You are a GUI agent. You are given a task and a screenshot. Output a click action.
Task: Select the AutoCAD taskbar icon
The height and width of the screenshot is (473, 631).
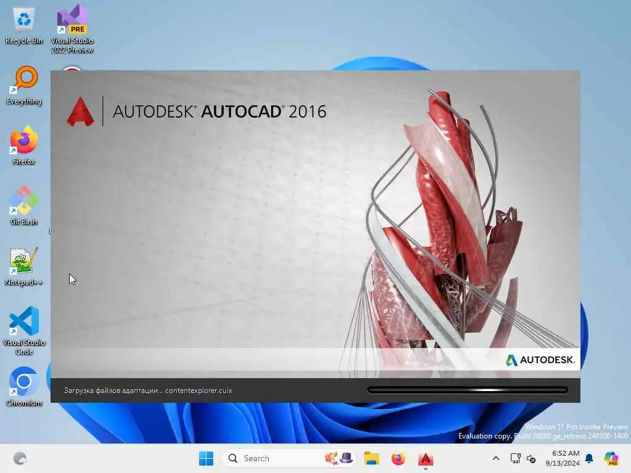tap(425, 458)
